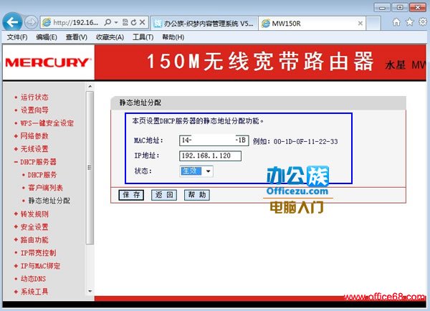Screen dimensions: 430x311
Task: Click the sidebar scrollbar thumb
Action: pyautogui.click(x=90, y=168)
